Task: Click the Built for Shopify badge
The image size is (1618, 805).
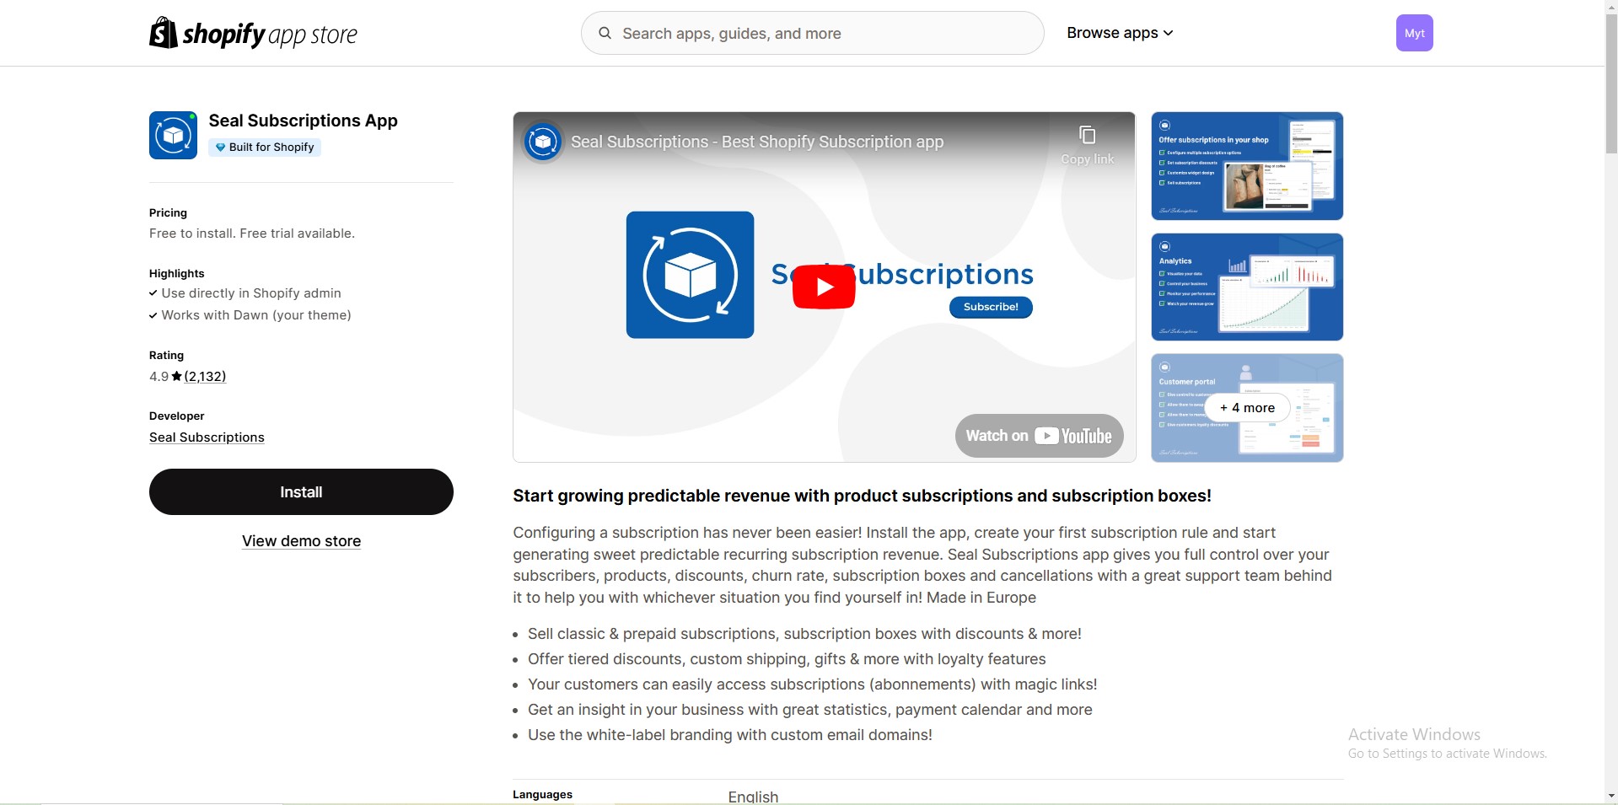Action: (x=265, y=148)
